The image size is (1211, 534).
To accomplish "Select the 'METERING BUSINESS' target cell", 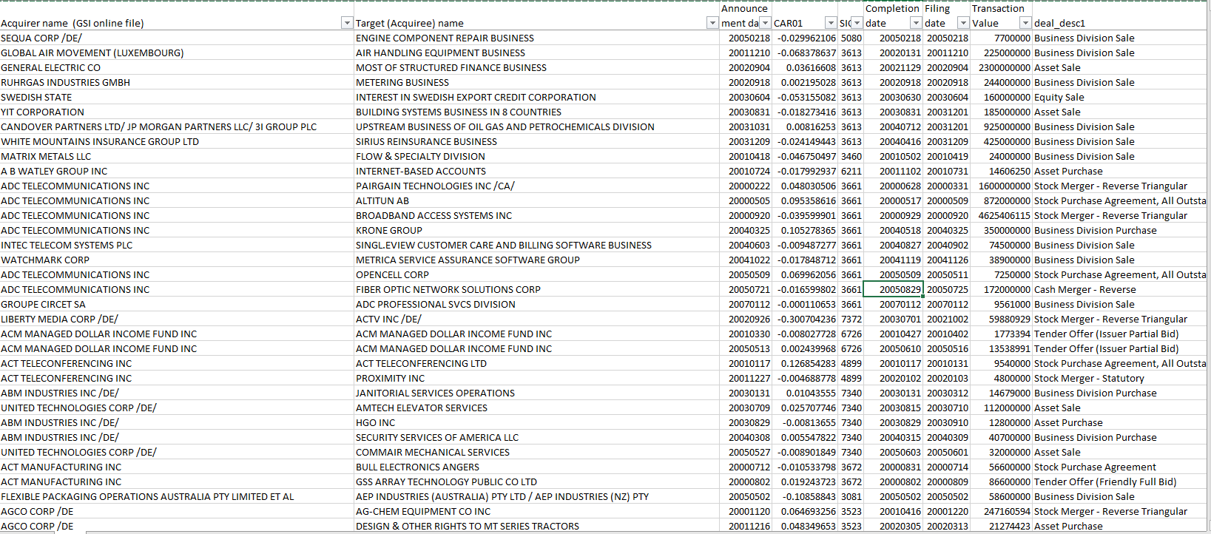I will (536, 82).
